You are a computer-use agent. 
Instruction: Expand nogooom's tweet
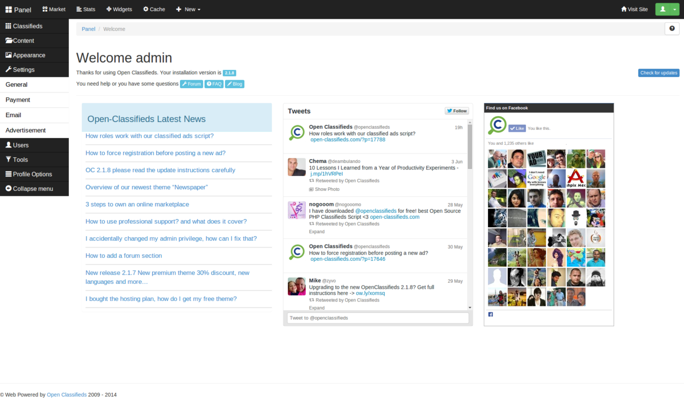(x=317, y=231)
